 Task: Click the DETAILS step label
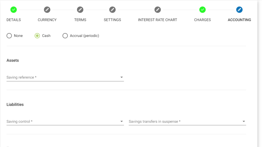coord(14,20)
